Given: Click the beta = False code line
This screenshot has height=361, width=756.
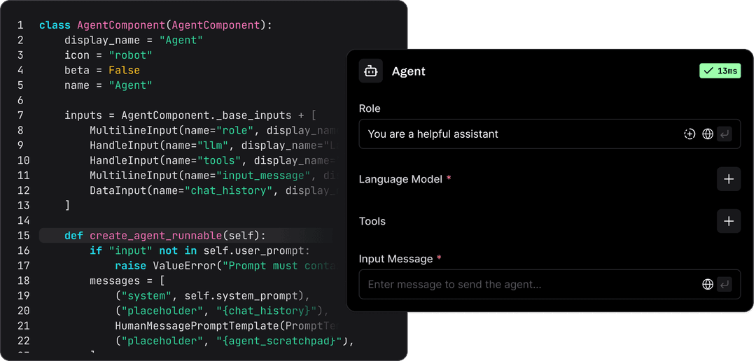Looking at the screenshot, I should coord(102,70).
